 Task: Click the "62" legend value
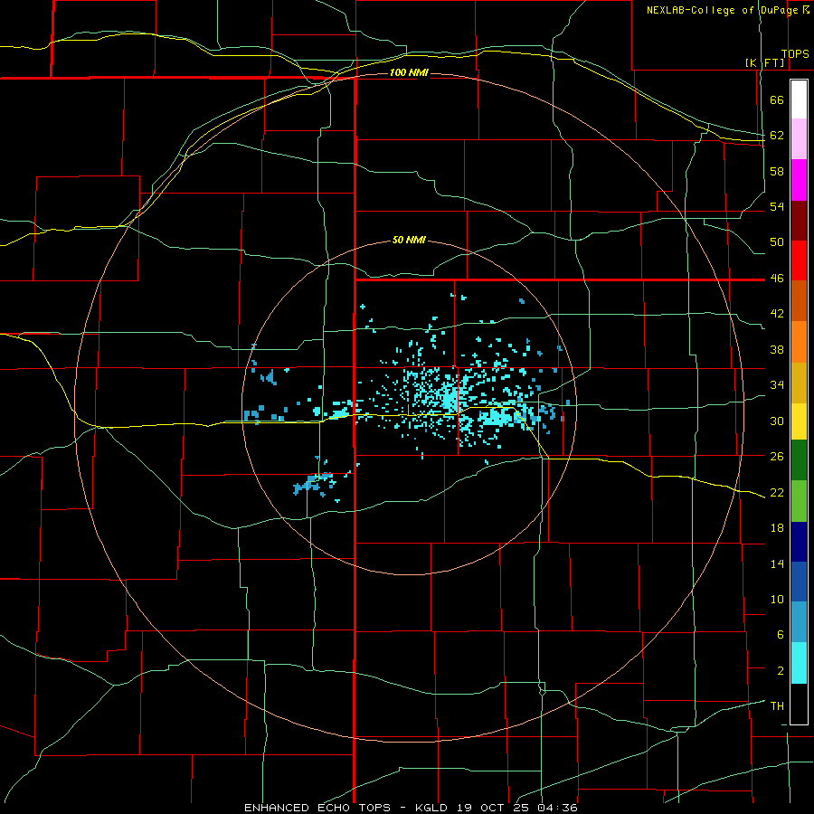777,136
